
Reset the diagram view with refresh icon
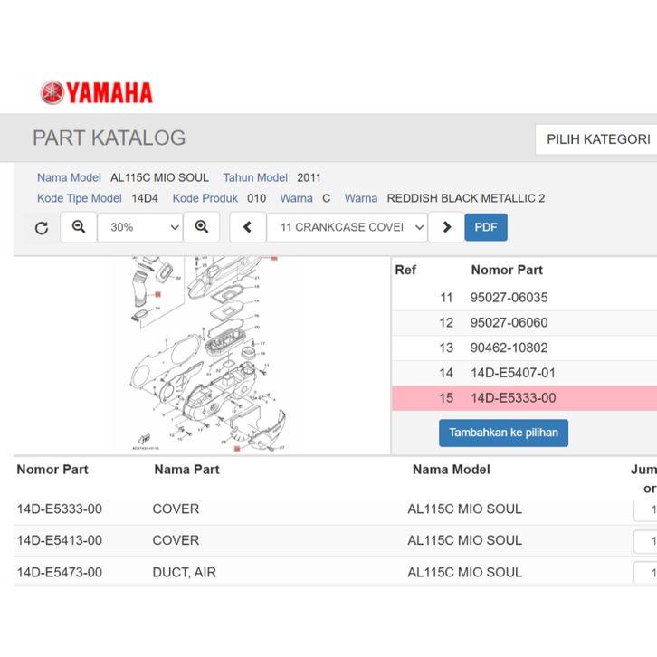tap(42, 228)
